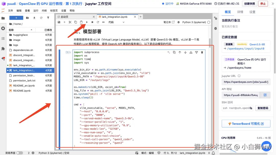The width and height of the screenshot is (276, 155).
Task: Click the yuudi breadcrumb link
Action: [x=11, y=4]
